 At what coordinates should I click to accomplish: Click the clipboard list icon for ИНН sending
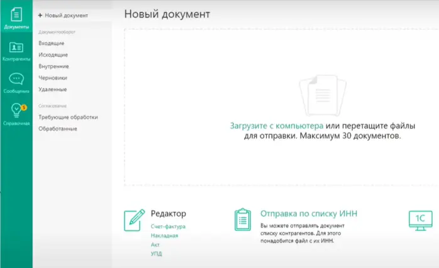243,220
